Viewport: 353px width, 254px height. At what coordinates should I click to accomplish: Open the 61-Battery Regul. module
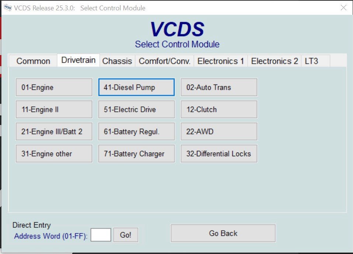tap(136, 132)
